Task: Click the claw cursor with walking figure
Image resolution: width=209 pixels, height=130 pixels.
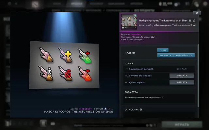Action: point(46,73)
